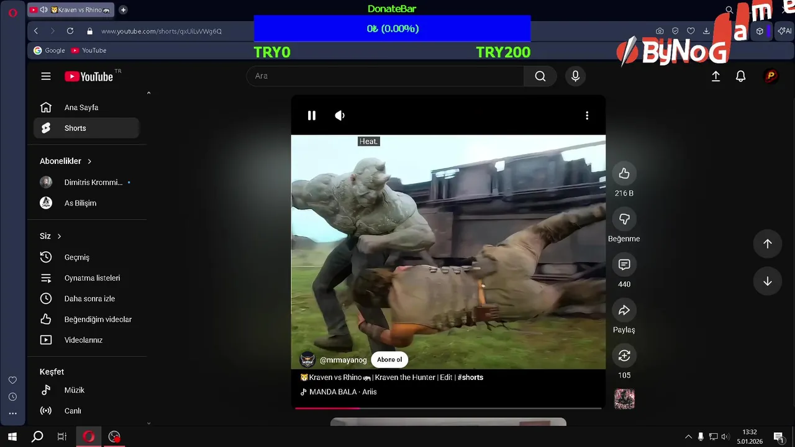Start voice search with the microphone icon
The width and height of the screenshot is (795, 447).
tap(575, 76)
